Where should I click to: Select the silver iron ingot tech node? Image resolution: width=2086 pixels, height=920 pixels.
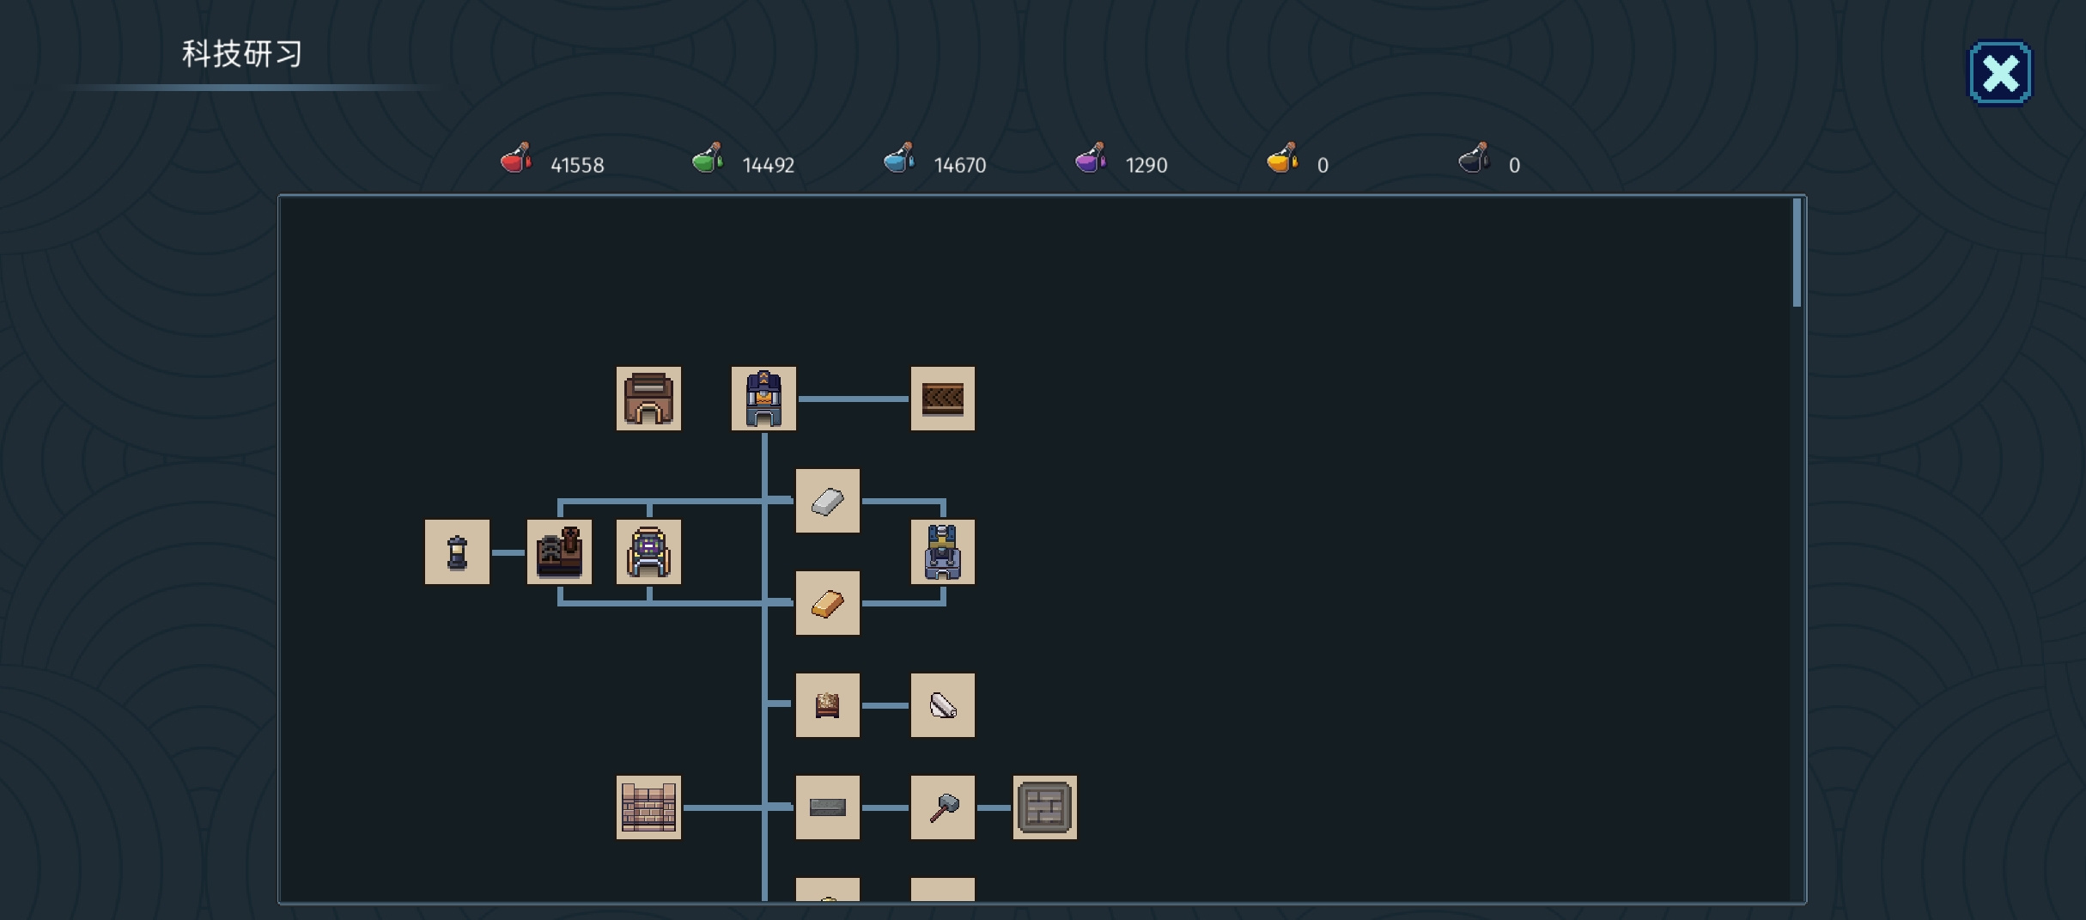[827, 501]
